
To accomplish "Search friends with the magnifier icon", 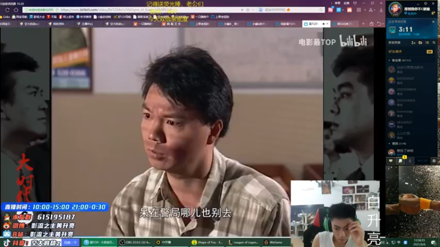I will point(434,43).
